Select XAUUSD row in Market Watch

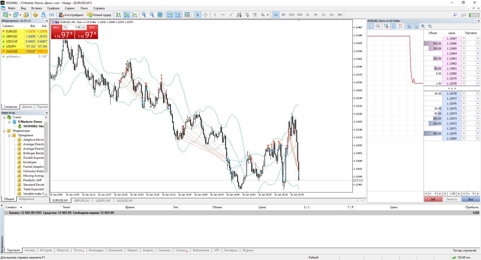tap(24, 51)
